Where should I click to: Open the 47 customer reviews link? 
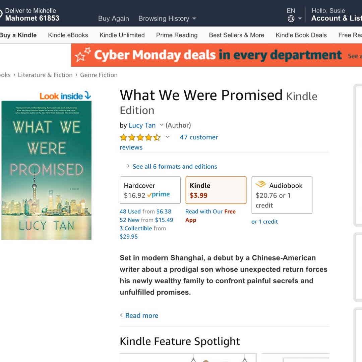199,137
